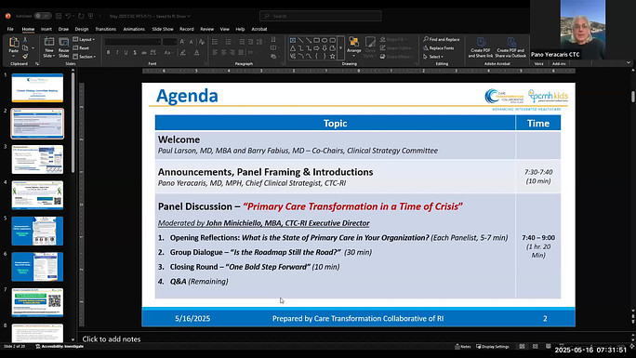Click Replace Fonts button
The image size is (636, 358).
pyautogui.click(x=439, y=47)
